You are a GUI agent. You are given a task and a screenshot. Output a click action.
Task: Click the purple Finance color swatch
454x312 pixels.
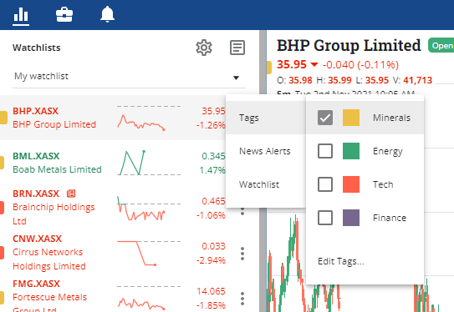pyautogui.click(x=351, y=218)
